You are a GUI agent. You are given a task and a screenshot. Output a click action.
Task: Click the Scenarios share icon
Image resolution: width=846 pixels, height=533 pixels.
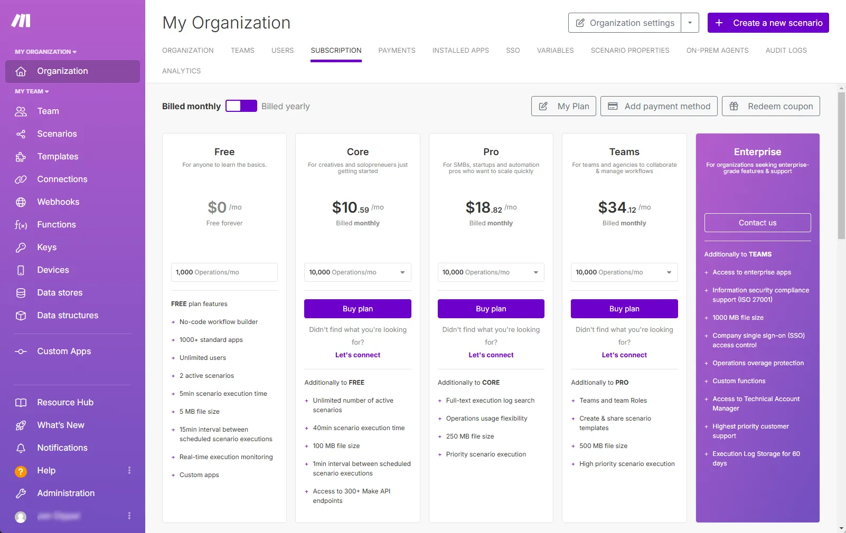pos(21,134)
